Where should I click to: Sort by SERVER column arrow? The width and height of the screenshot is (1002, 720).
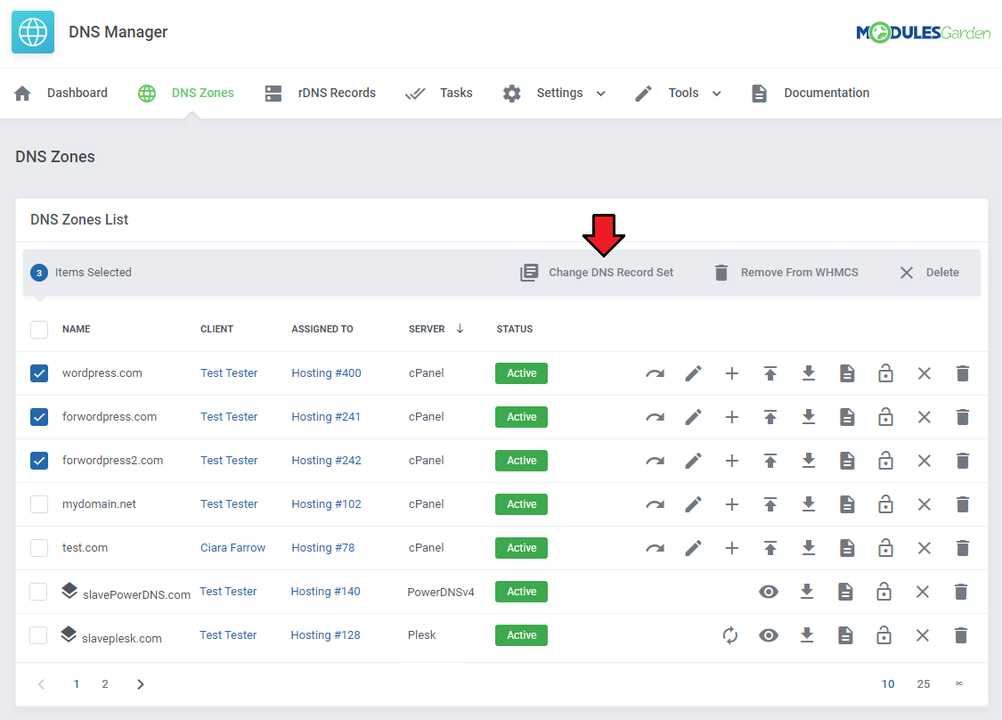point(460,329)
